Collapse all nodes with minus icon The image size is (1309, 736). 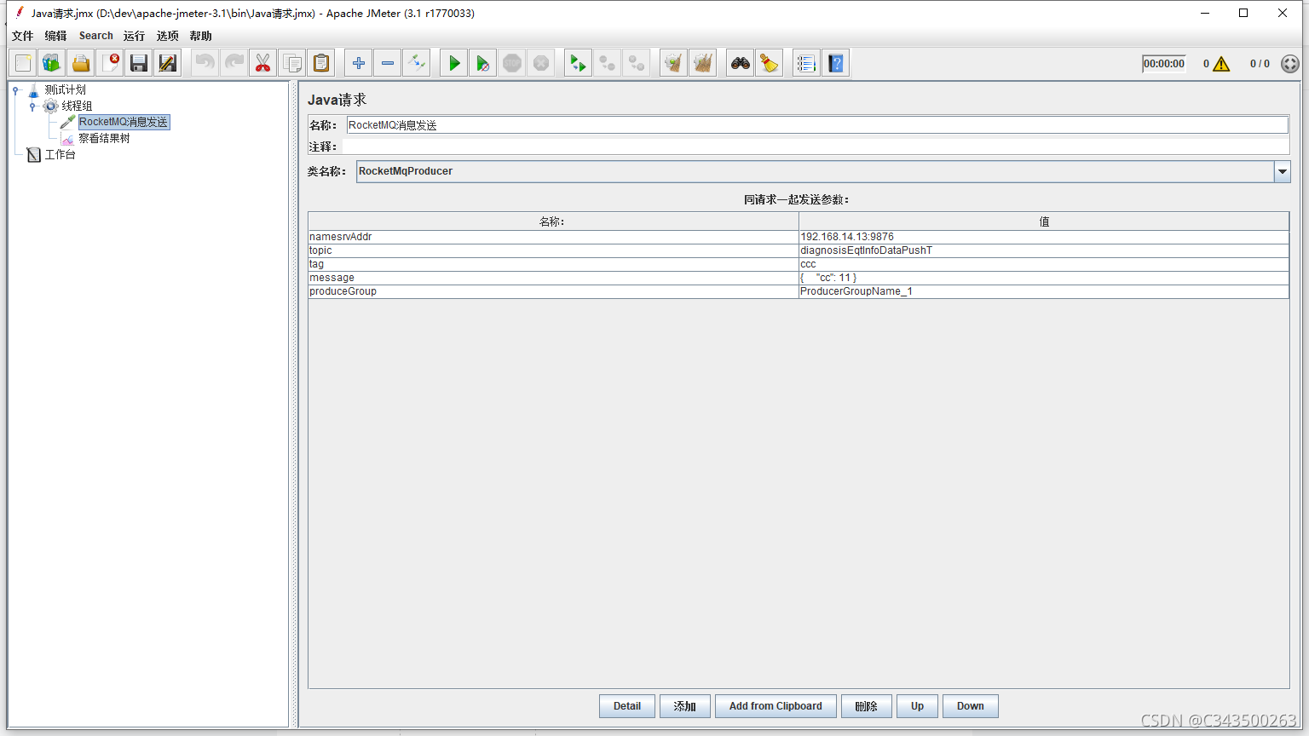tap(388, 63)
